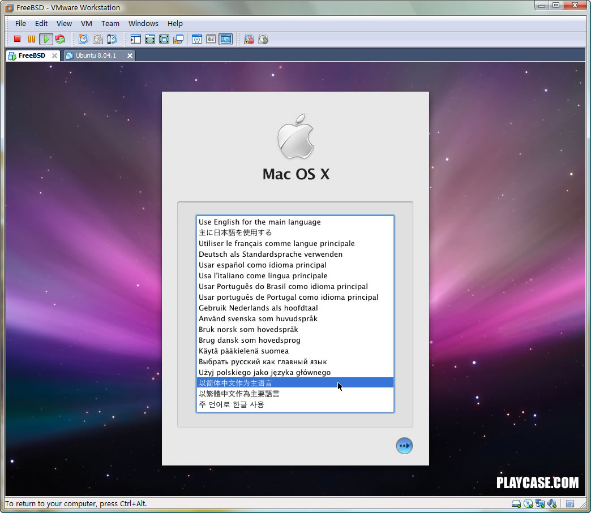
Task: Suspend the VM with the pause icon
Action: point(32,39)
